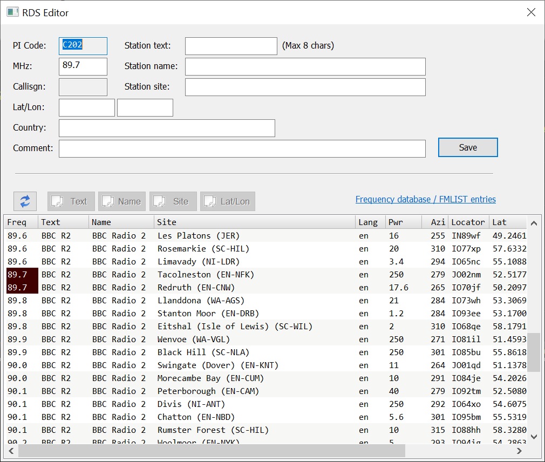Click into the Station name field
This screenshot has width=545, height=462.
305,66
